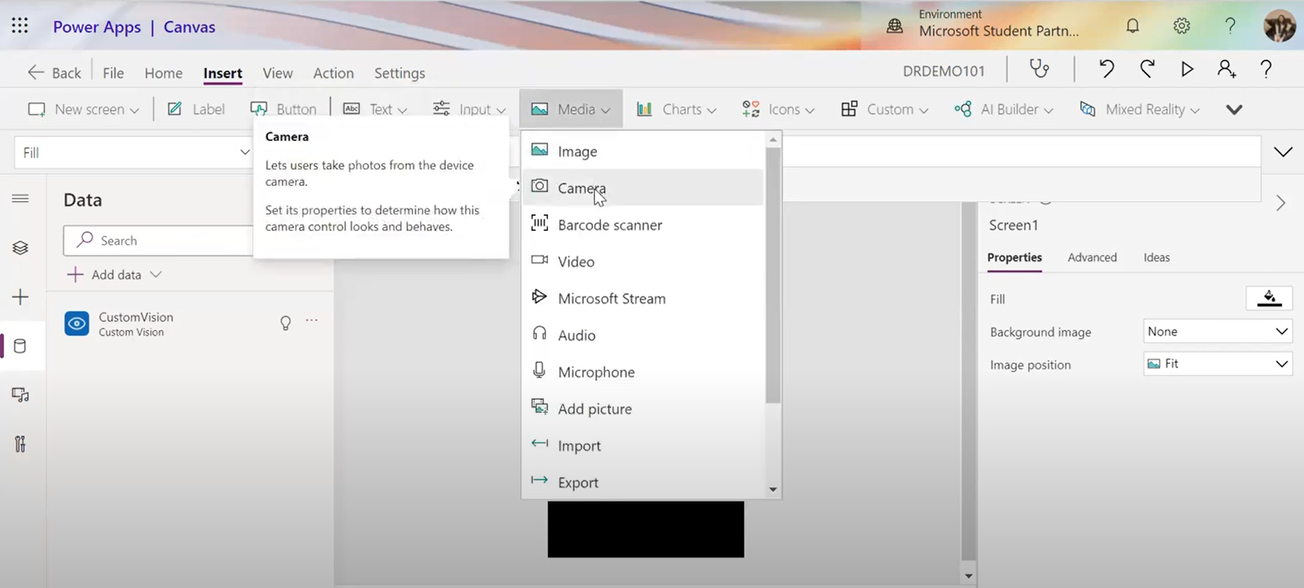
Task: Switch to the Insert tab
Action: [223, 73]
